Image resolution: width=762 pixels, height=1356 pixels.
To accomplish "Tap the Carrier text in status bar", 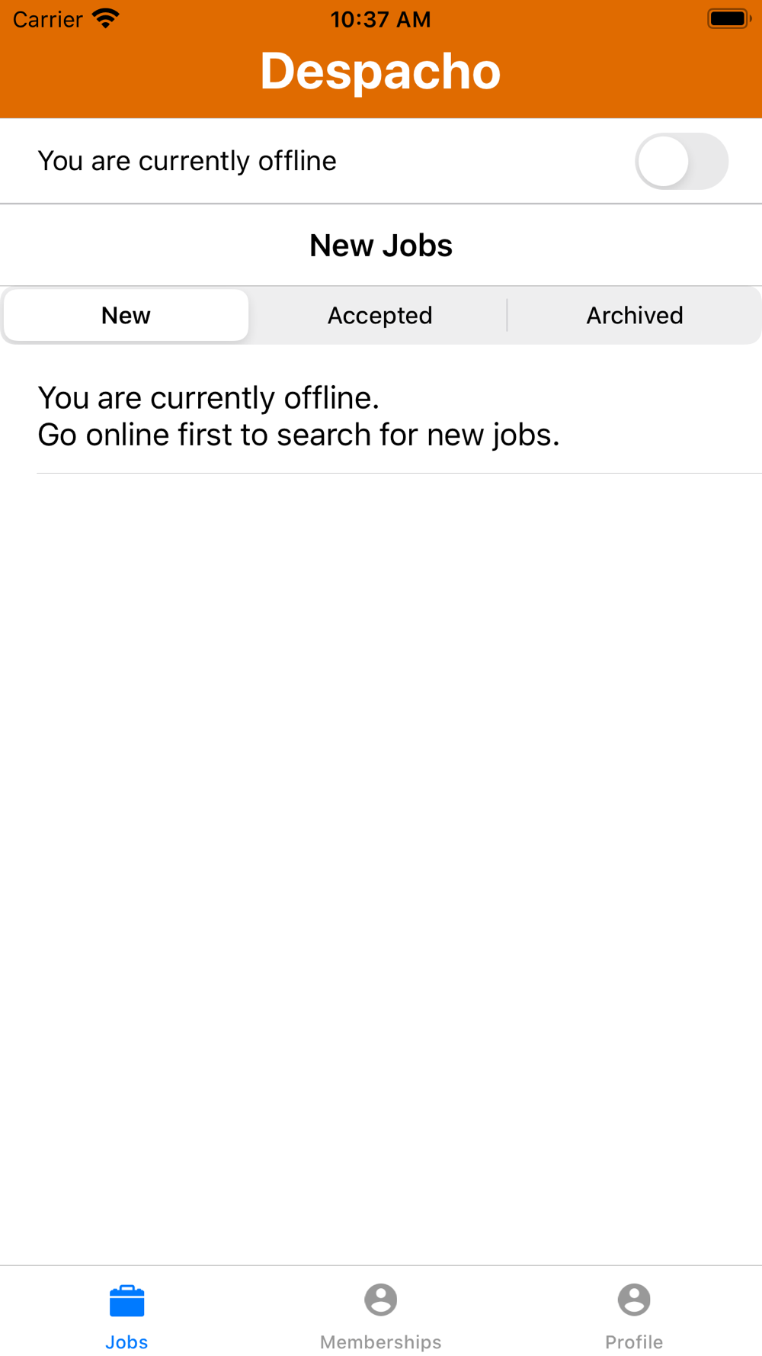I will click(47, 19).
